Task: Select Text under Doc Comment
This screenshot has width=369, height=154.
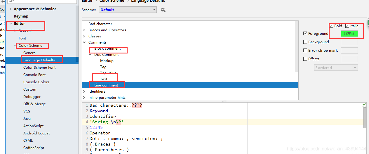Action: tap(104, 79)
